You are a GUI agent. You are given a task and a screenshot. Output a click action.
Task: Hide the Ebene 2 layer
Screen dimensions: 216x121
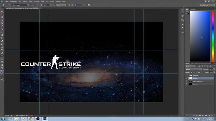pyautogui.click(x=187, y=78)
